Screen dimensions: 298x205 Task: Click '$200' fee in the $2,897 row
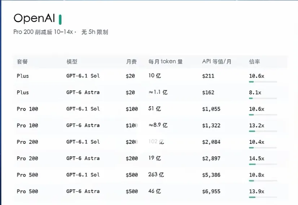tap(132, 158)
